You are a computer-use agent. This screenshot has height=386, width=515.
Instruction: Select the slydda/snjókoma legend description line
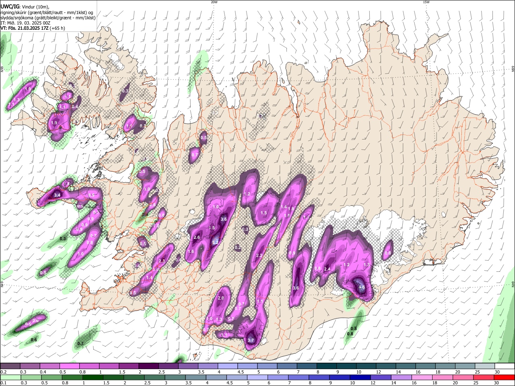[x=48, y=18]
